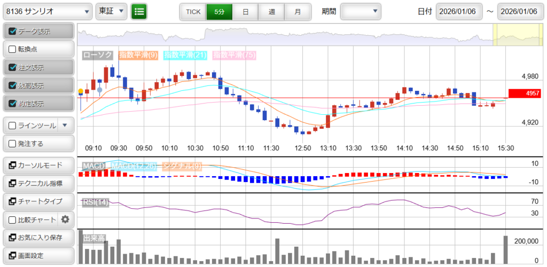The height and width of the screenshot is (267, 547).
Task: Open 画面設定 screen settings
Action: coord(37,255)
